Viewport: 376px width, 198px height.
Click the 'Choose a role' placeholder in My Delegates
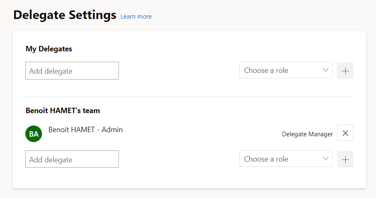click(266, 70)
